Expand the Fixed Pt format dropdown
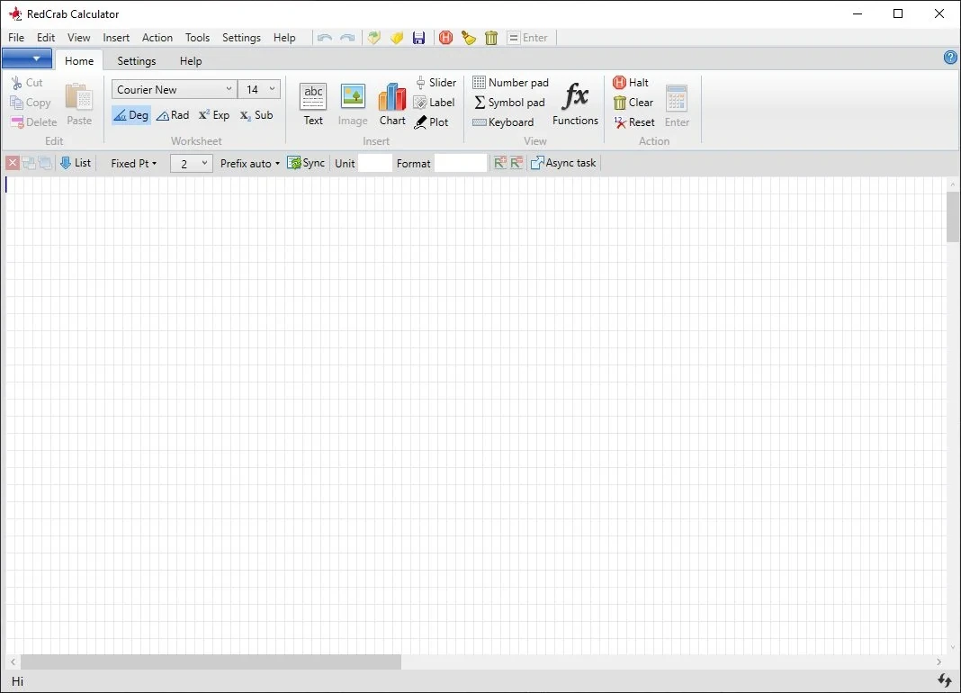The height and width of the screenshot is (693, 961). coord(133,163)
